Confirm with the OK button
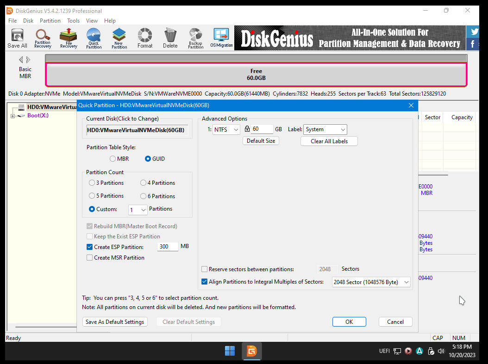Screen dimensions: 488x364 click(349, 322)
